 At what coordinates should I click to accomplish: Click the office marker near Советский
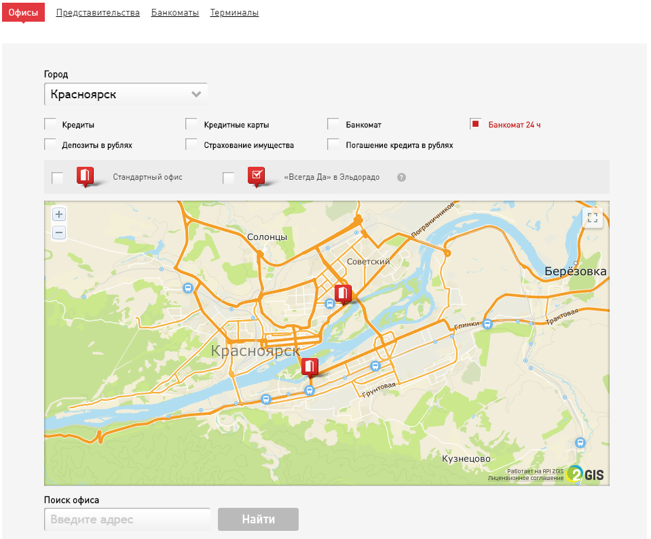click(343, 294)
